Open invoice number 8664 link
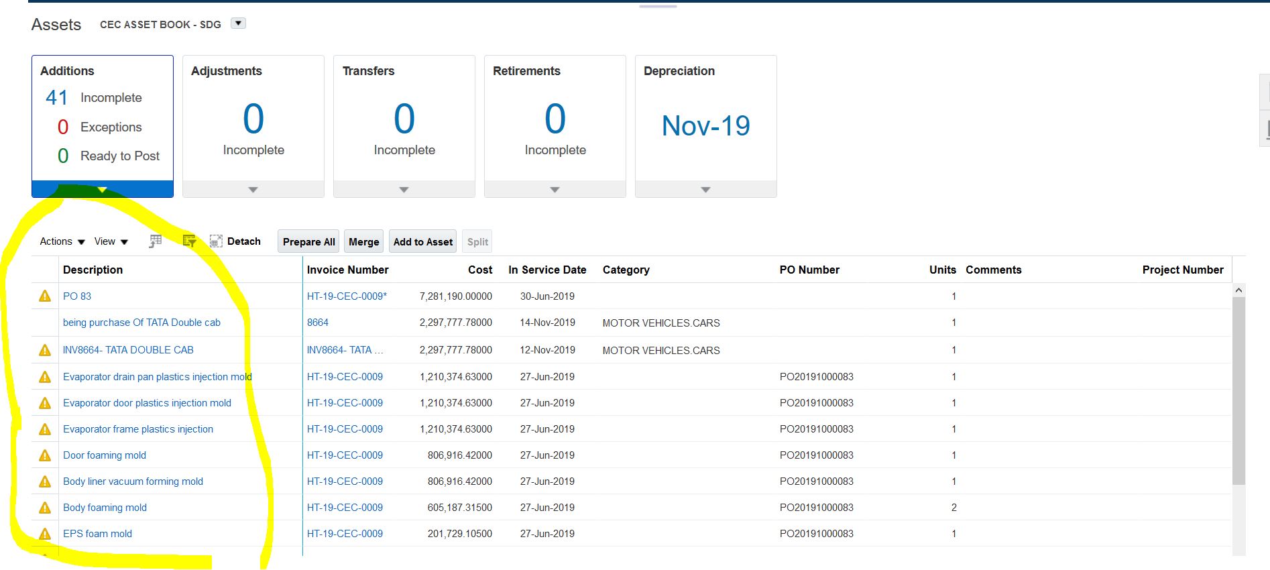 coord(318,323)
